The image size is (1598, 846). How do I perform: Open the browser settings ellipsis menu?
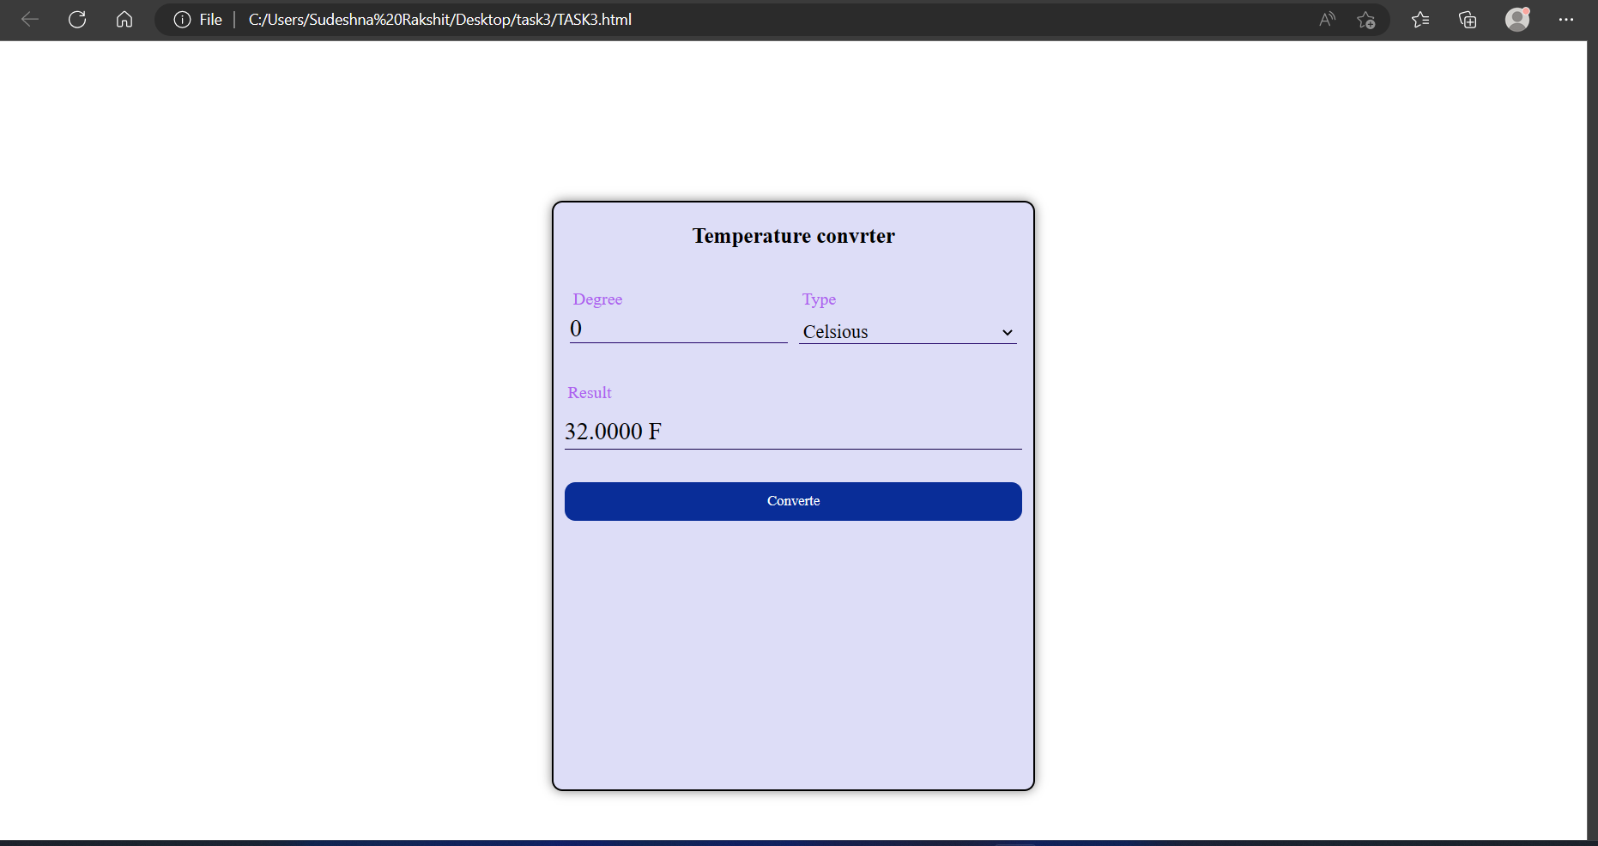1567,20
